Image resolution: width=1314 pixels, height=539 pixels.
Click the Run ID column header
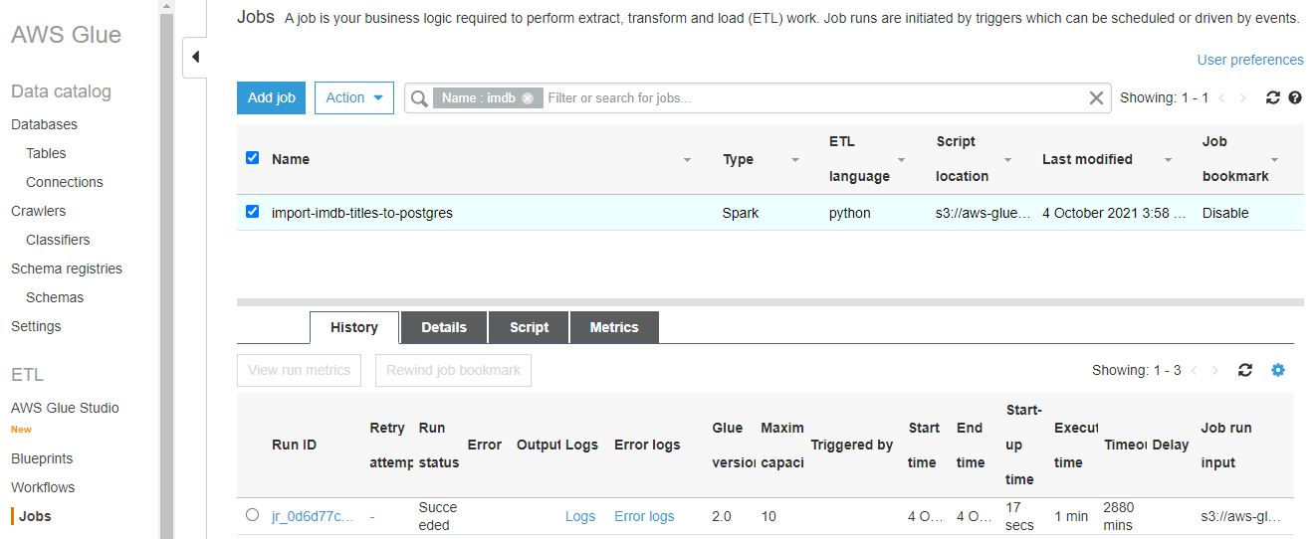(294, 445)
